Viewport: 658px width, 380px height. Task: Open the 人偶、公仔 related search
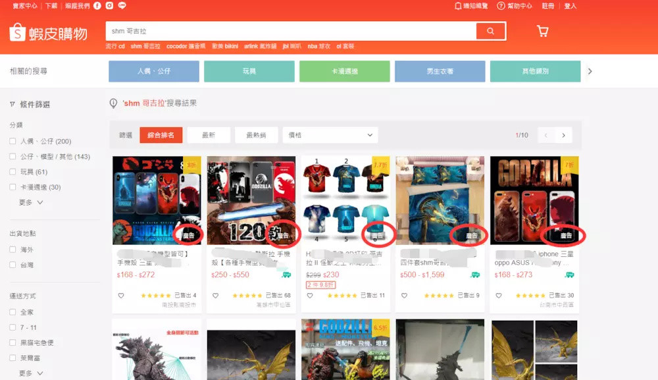pos(154,71)
